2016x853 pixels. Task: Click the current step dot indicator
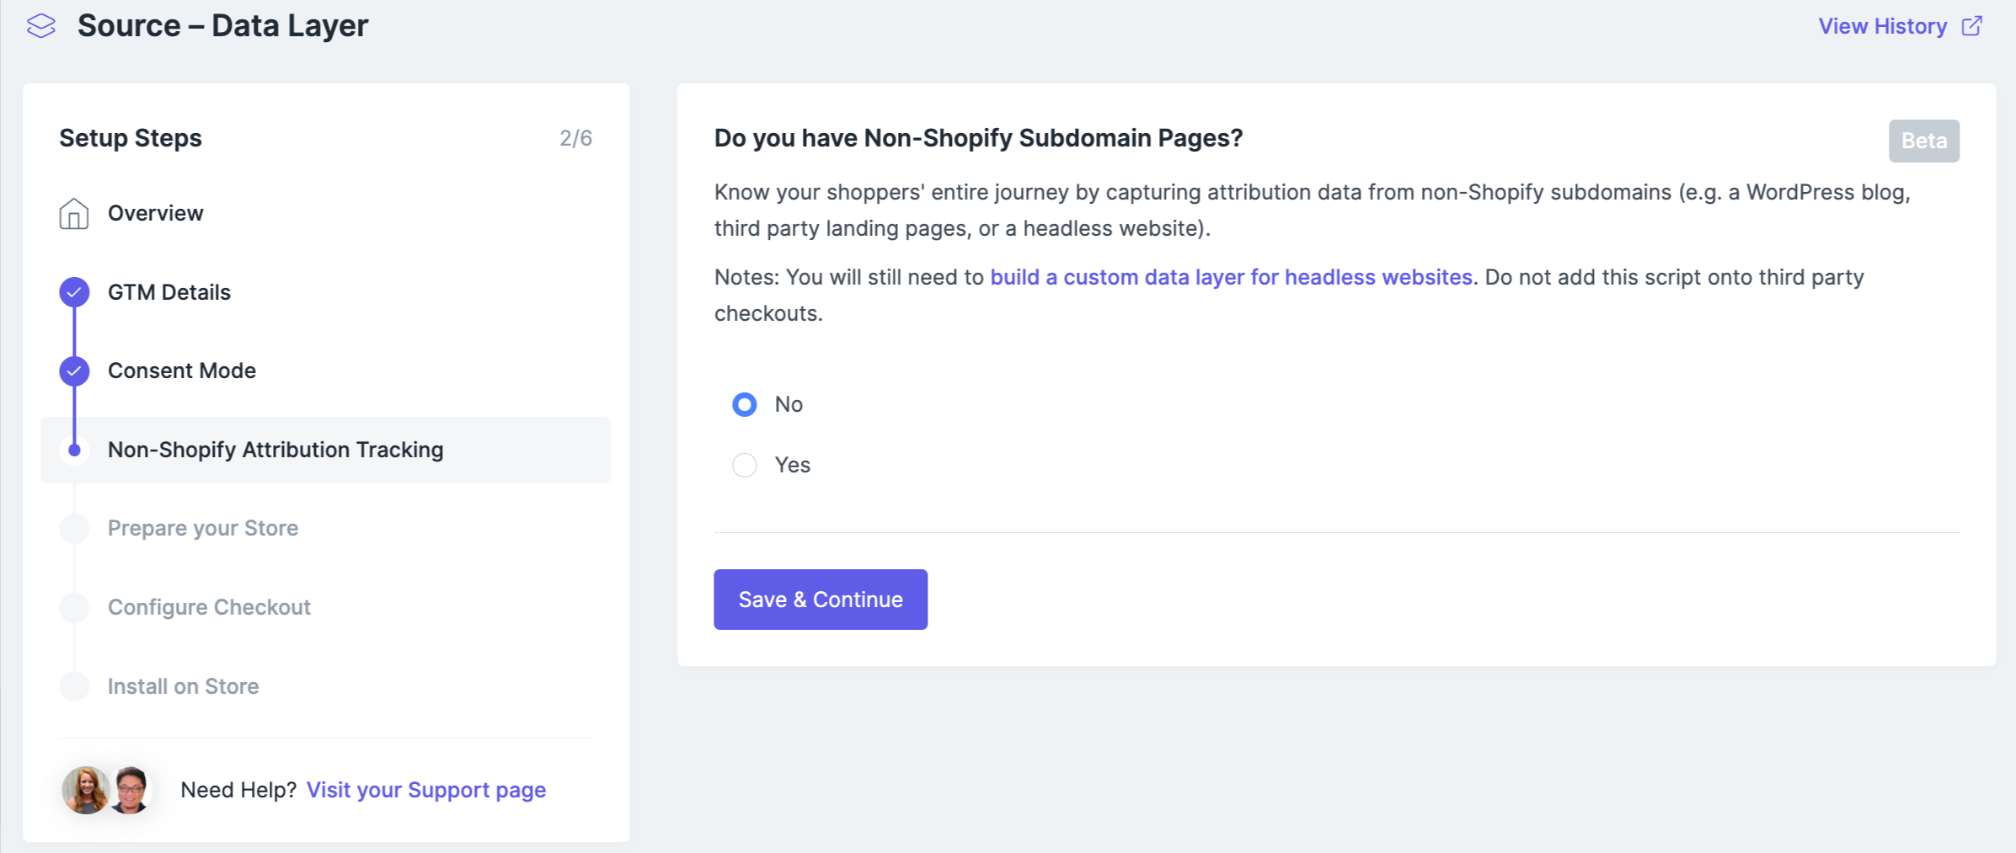coord(74,450)
